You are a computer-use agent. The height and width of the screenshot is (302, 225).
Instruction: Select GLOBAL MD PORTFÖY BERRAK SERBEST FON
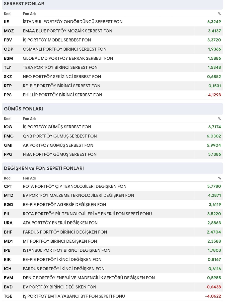[x=68, y=58]
